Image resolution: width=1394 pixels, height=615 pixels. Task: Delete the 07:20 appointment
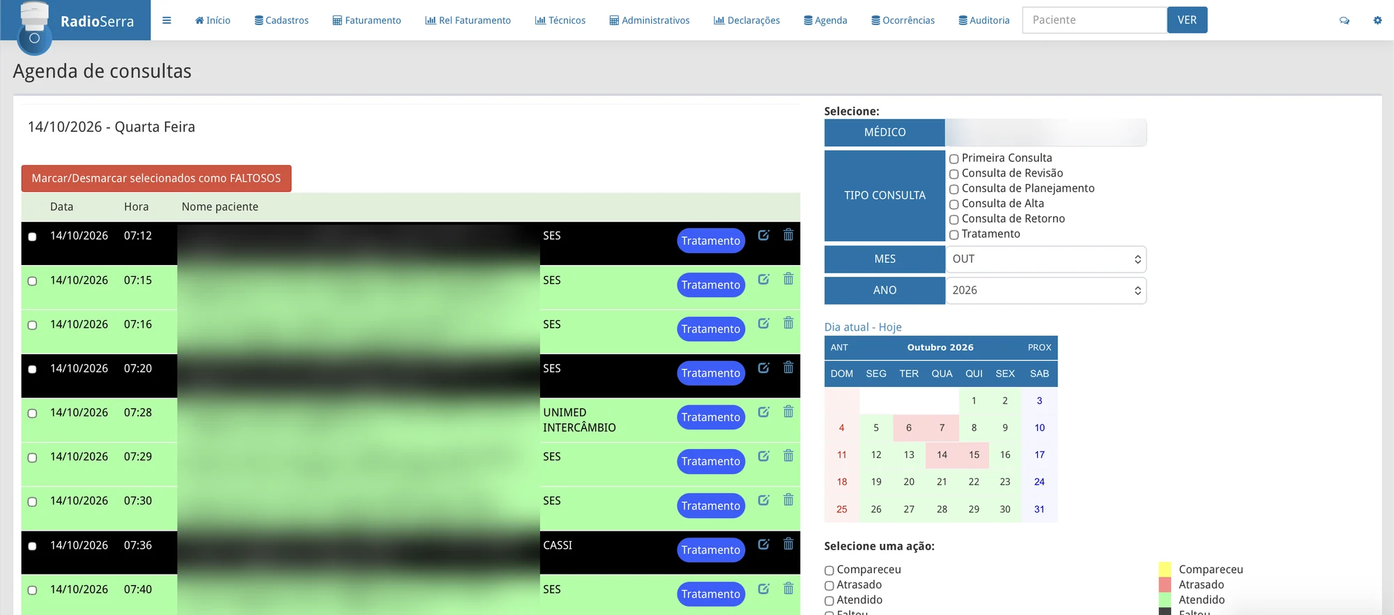pyautogui.click(x=788, y=367)
